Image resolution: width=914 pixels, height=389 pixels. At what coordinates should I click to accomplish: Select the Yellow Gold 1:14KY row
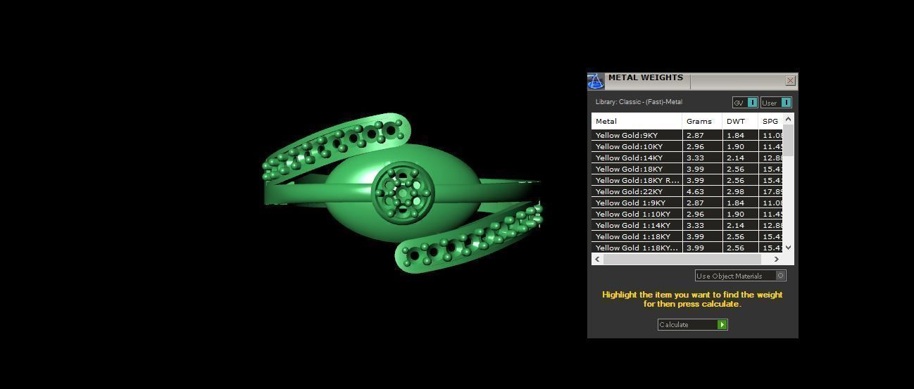click(687, 225)
